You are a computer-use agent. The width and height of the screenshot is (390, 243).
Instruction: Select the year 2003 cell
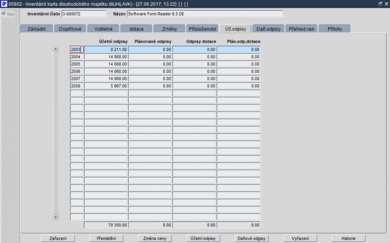[x=77, y=50]
